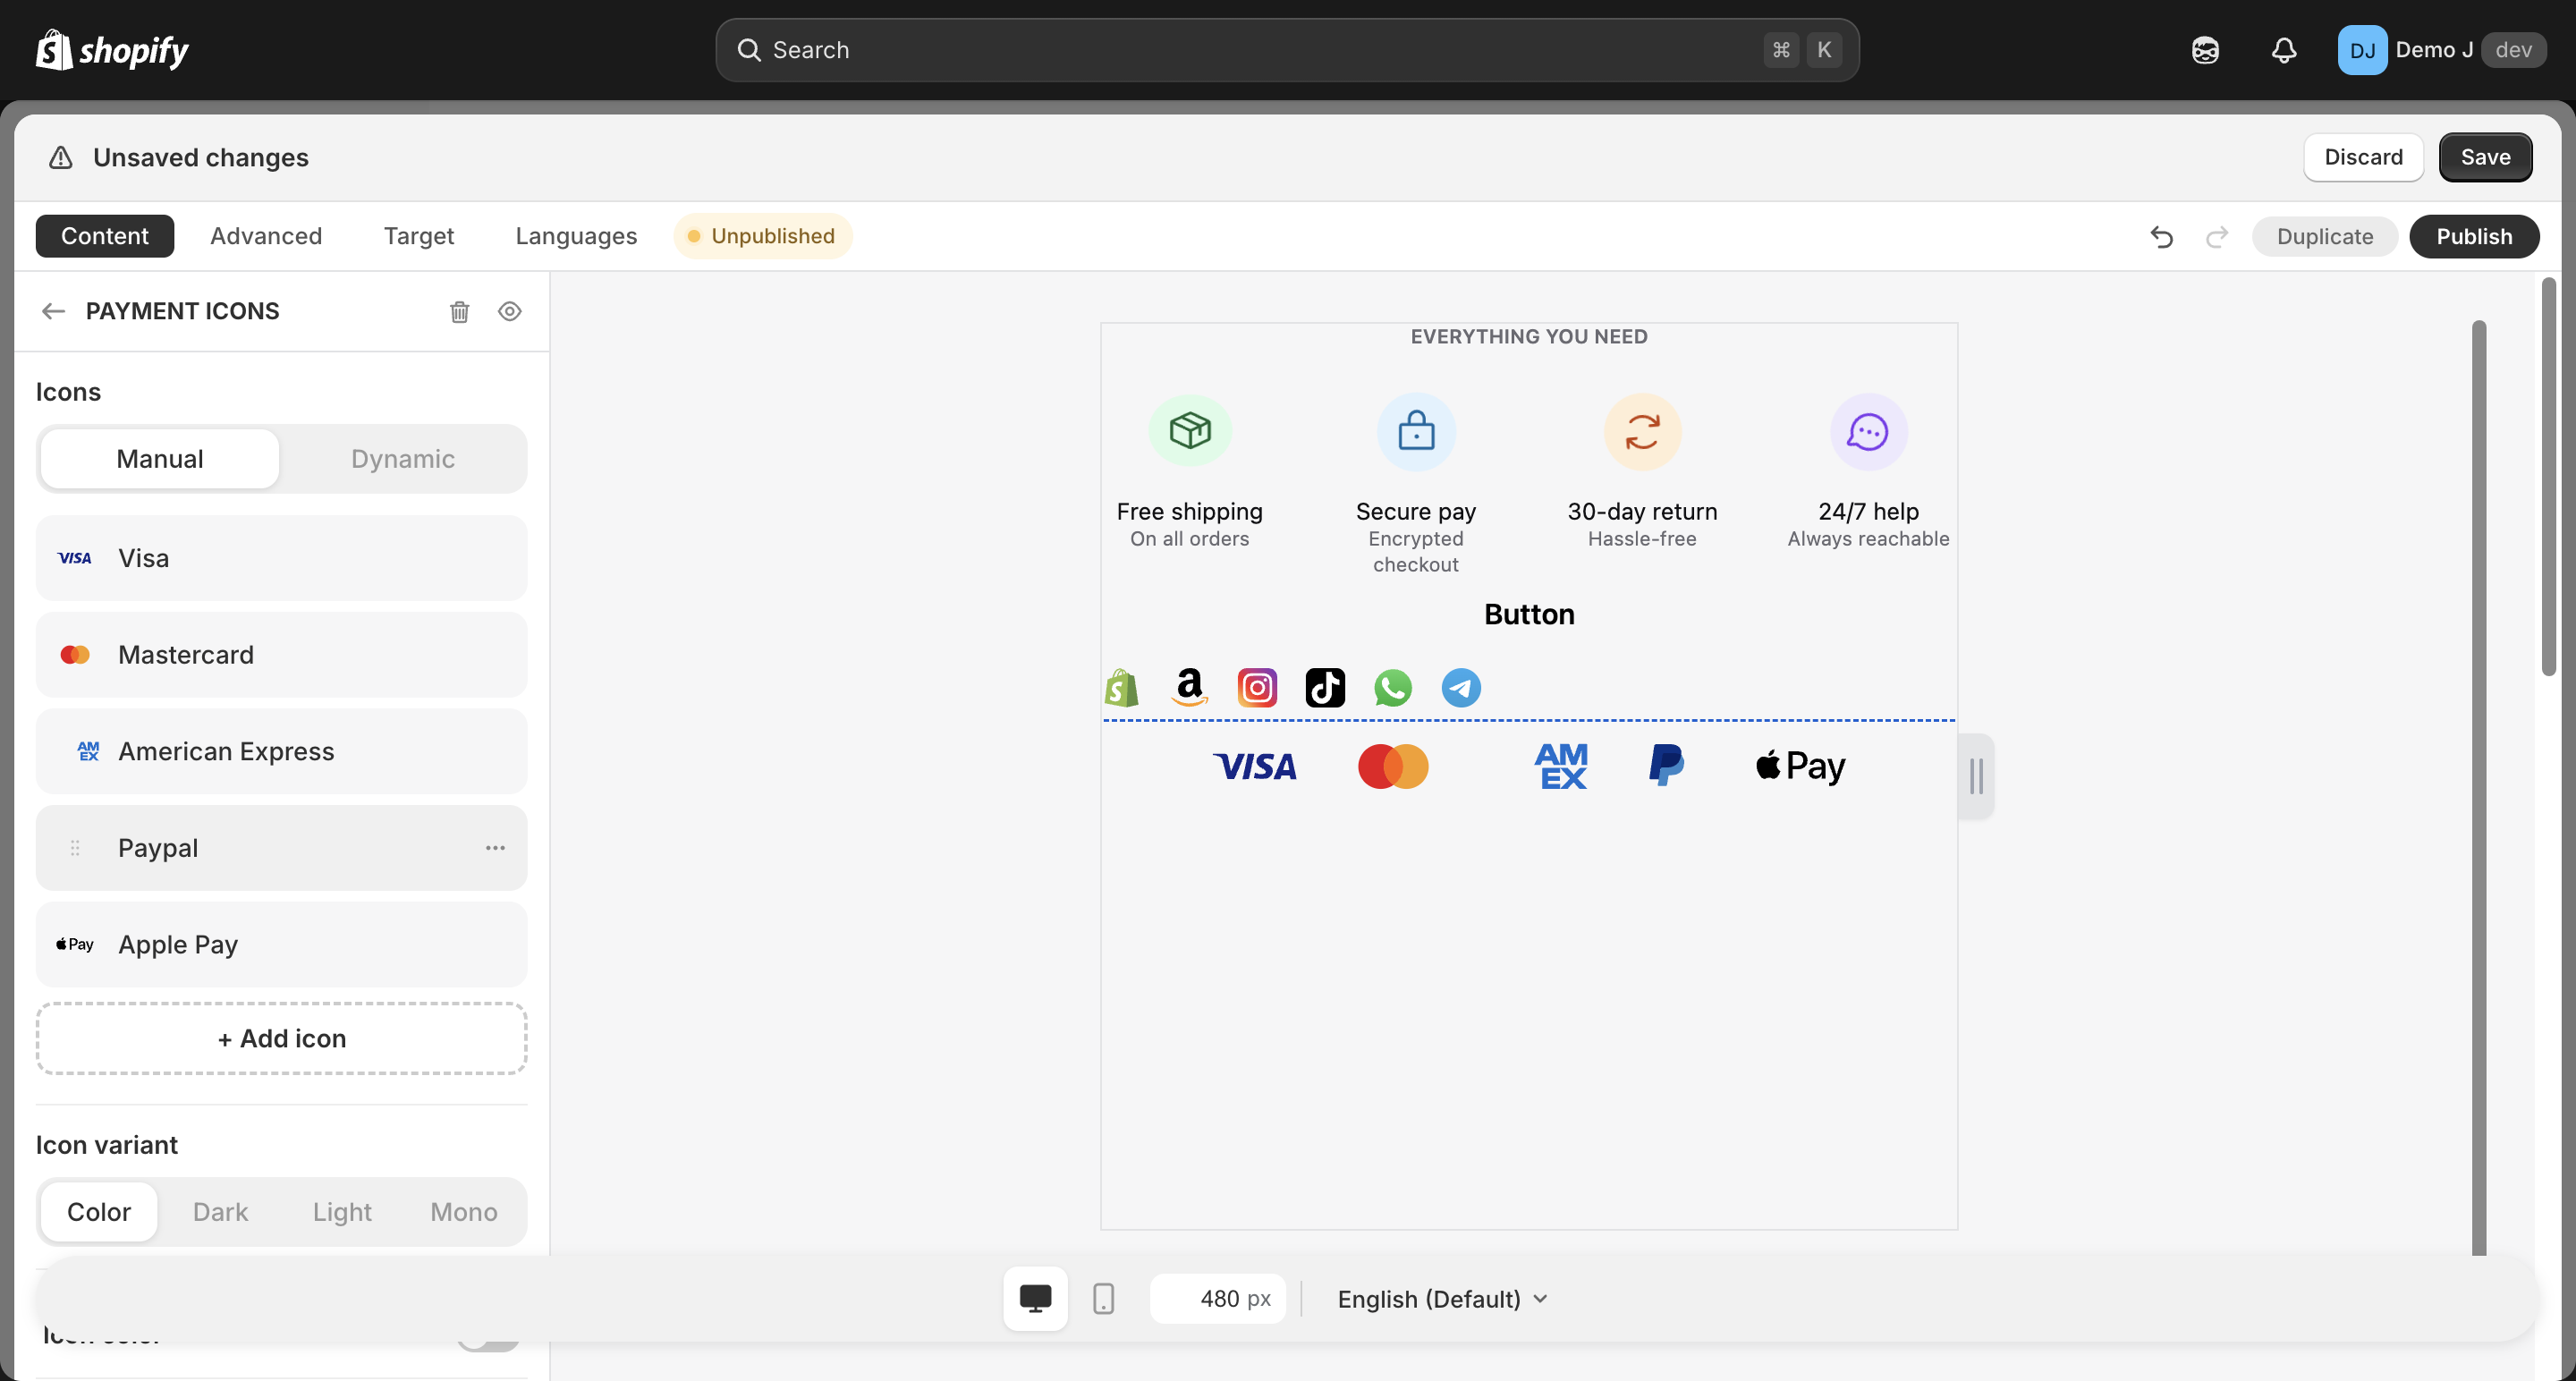2576x1381 pixels.
Task: Open the Content tab
Action: [x=105, y=236]
